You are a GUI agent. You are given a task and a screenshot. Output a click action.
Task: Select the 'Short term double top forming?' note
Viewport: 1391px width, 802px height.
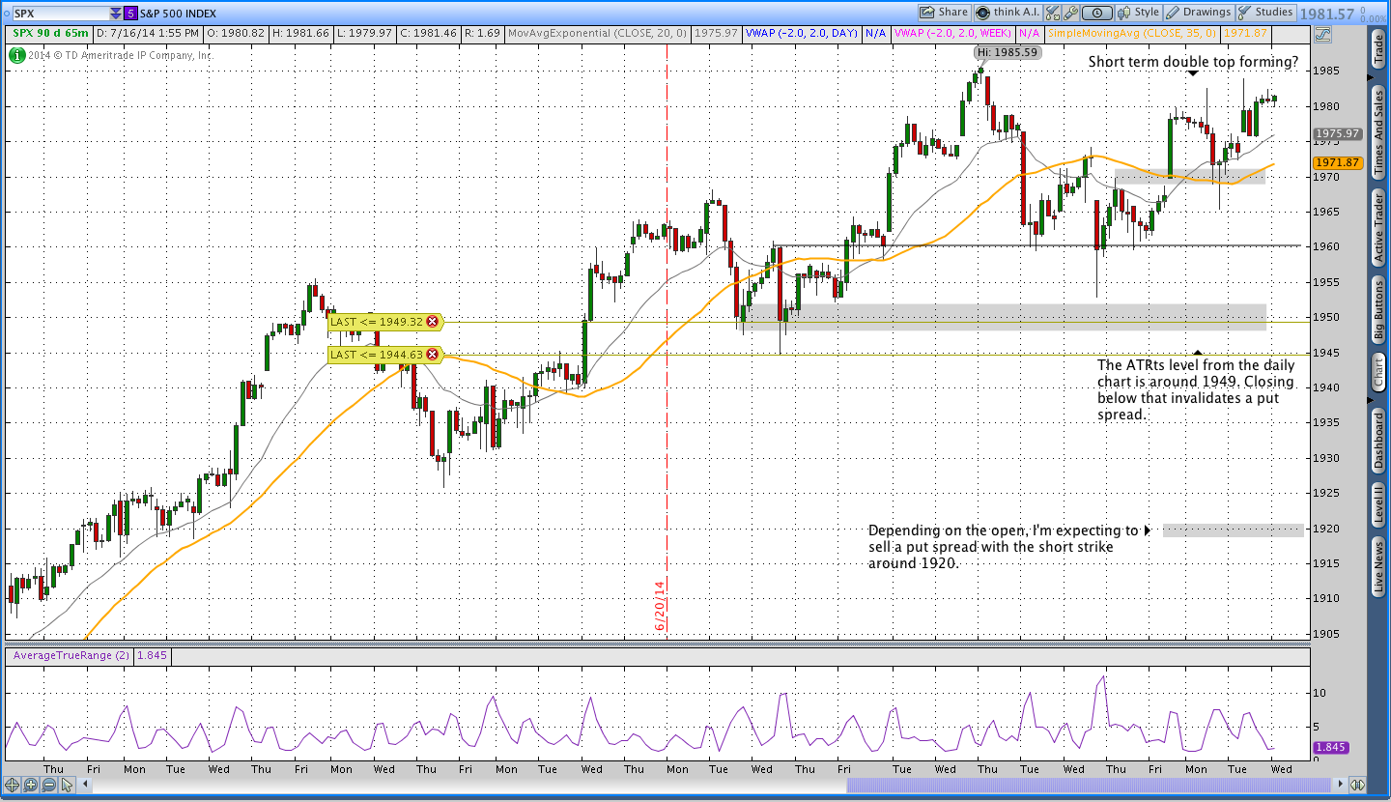point(1193,62)
